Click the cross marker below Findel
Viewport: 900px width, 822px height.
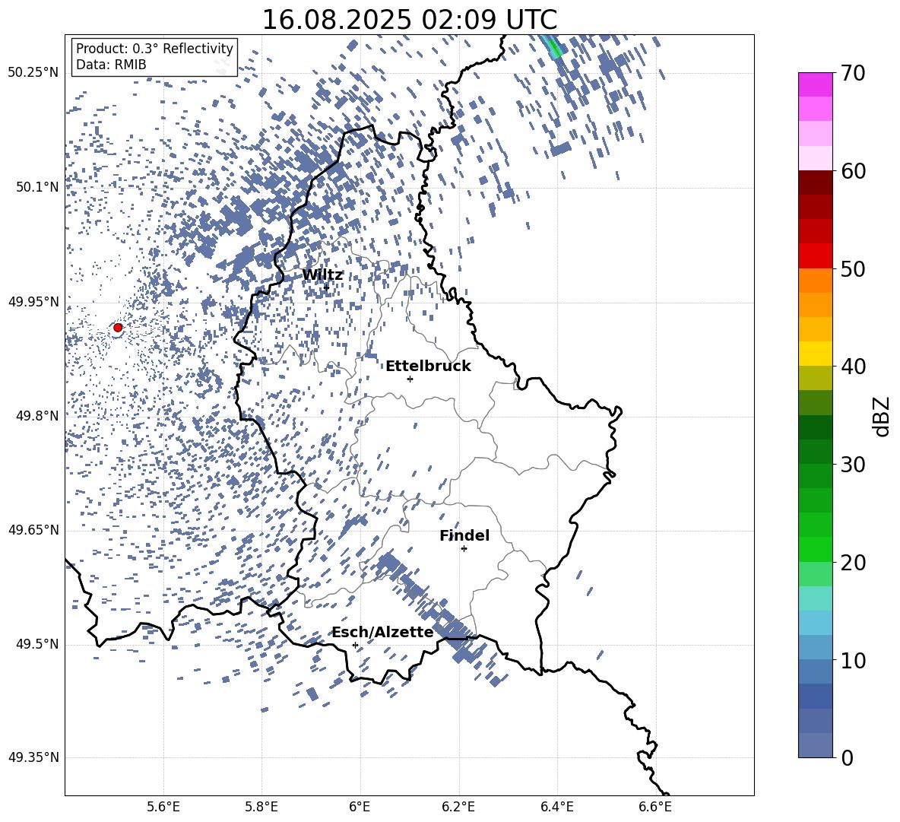(464, 549)
